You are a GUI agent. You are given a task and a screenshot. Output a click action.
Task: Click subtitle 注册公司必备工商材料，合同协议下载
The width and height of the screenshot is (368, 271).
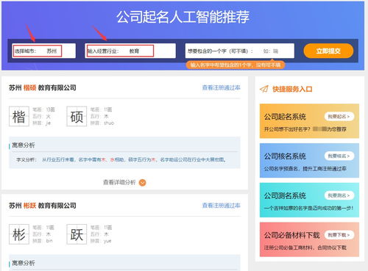point(305,247)
